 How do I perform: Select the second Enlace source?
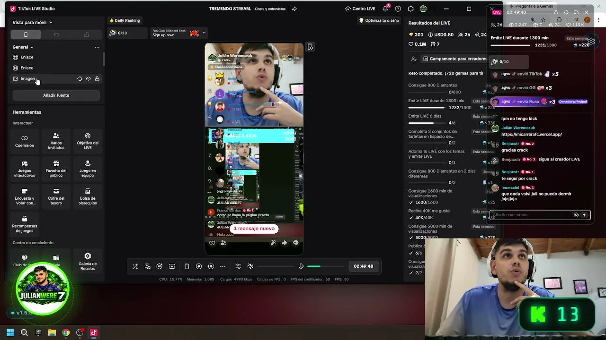(56, 68)
